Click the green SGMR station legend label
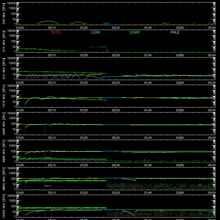This screenshot has height=220, width=220. click(134, 32)
